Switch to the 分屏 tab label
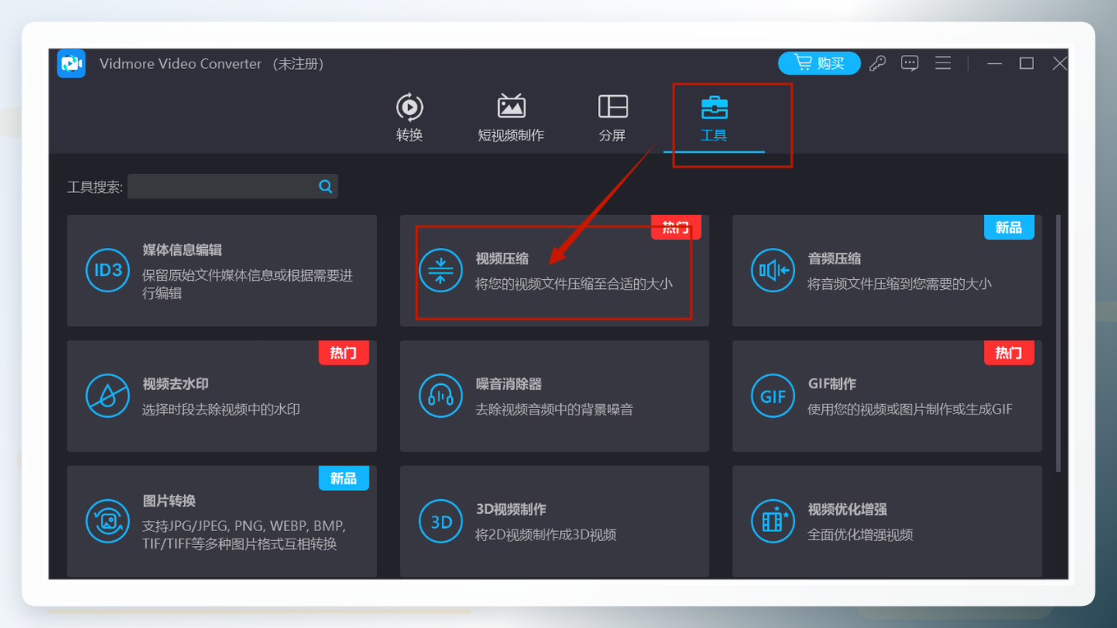 613,135
